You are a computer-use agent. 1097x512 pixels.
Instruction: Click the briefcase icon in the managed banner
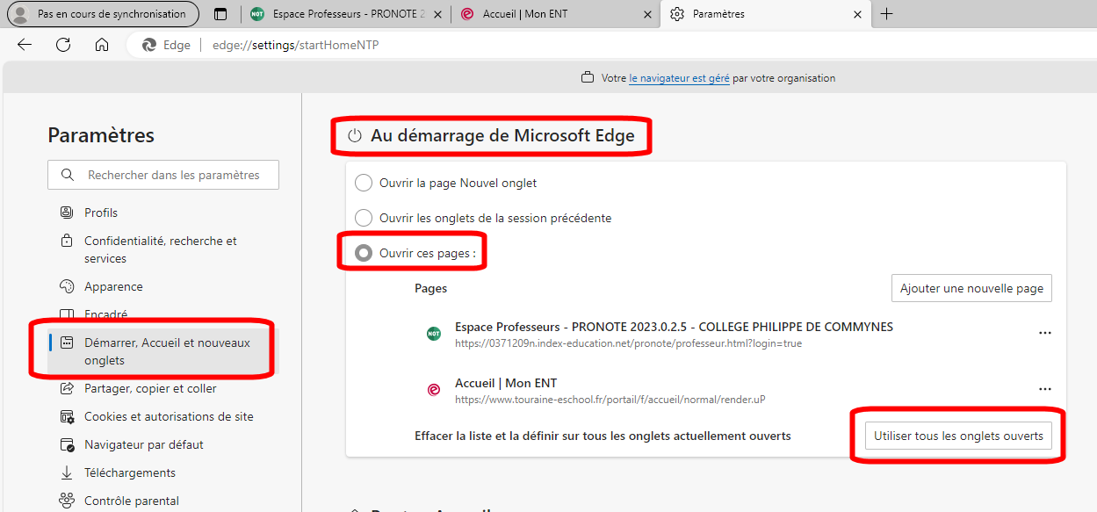click(x=588, y=78)
